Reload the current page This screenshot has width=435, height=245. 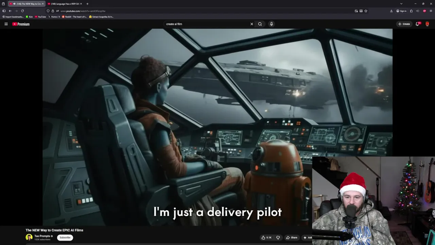22,11
